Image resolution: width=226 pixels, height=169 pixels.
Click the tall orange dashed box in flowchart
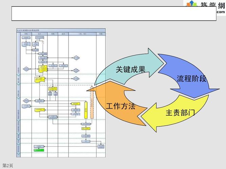92,102
